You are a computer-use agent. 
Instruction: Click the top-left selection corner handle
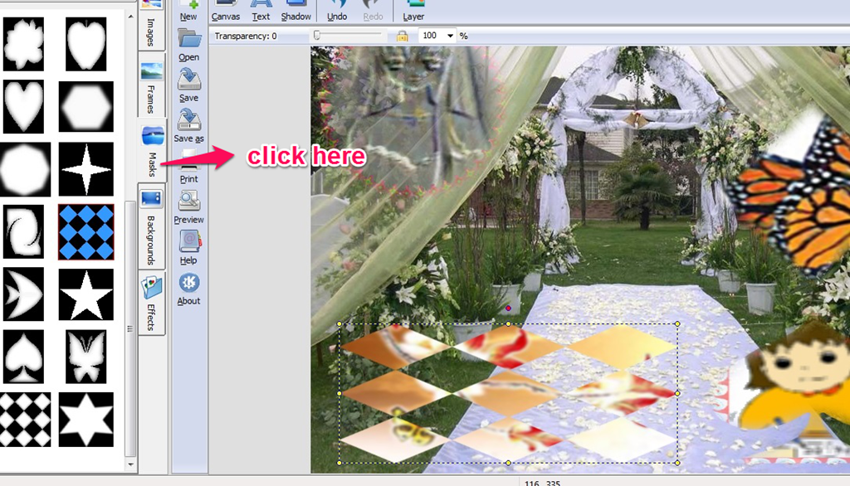click(340, 324)
